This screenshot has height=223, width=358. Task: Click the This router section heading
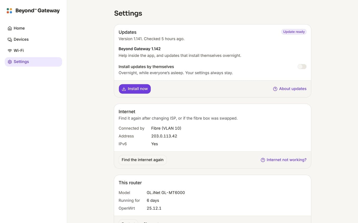130,183
